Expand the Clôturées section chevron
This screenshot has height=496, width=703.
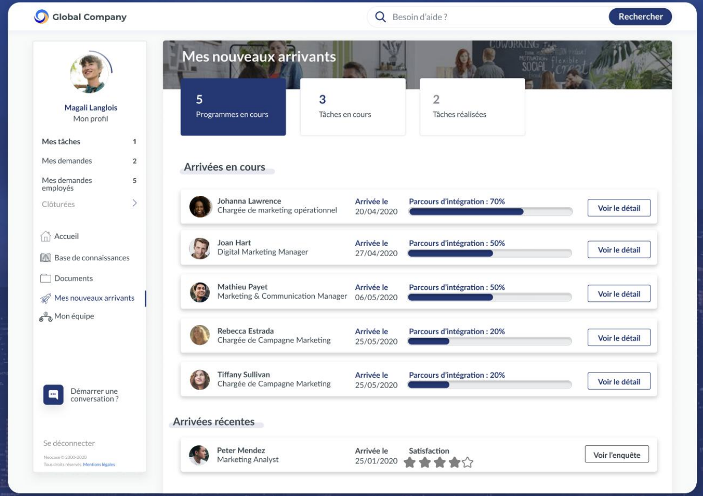(134, 204)
